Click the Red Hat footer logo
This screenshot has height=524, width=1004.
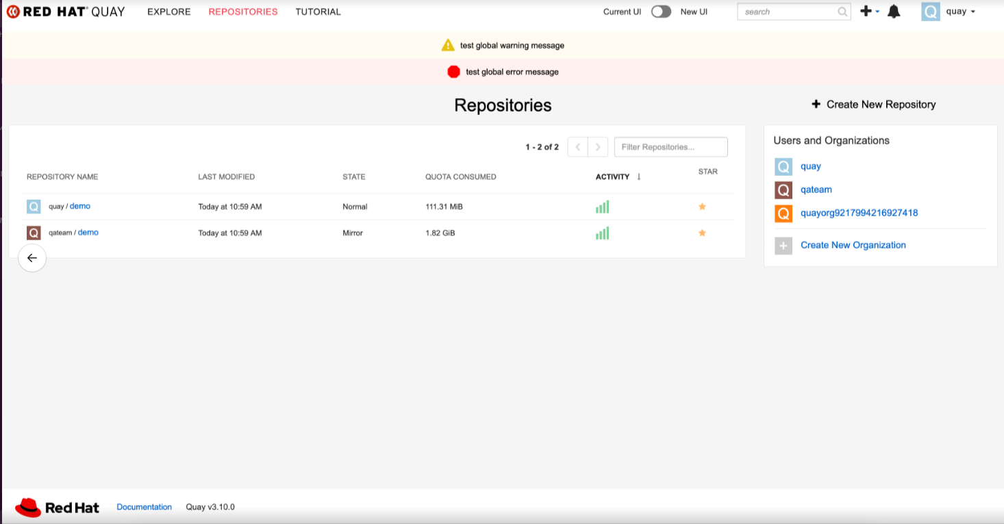coord(58,507)
